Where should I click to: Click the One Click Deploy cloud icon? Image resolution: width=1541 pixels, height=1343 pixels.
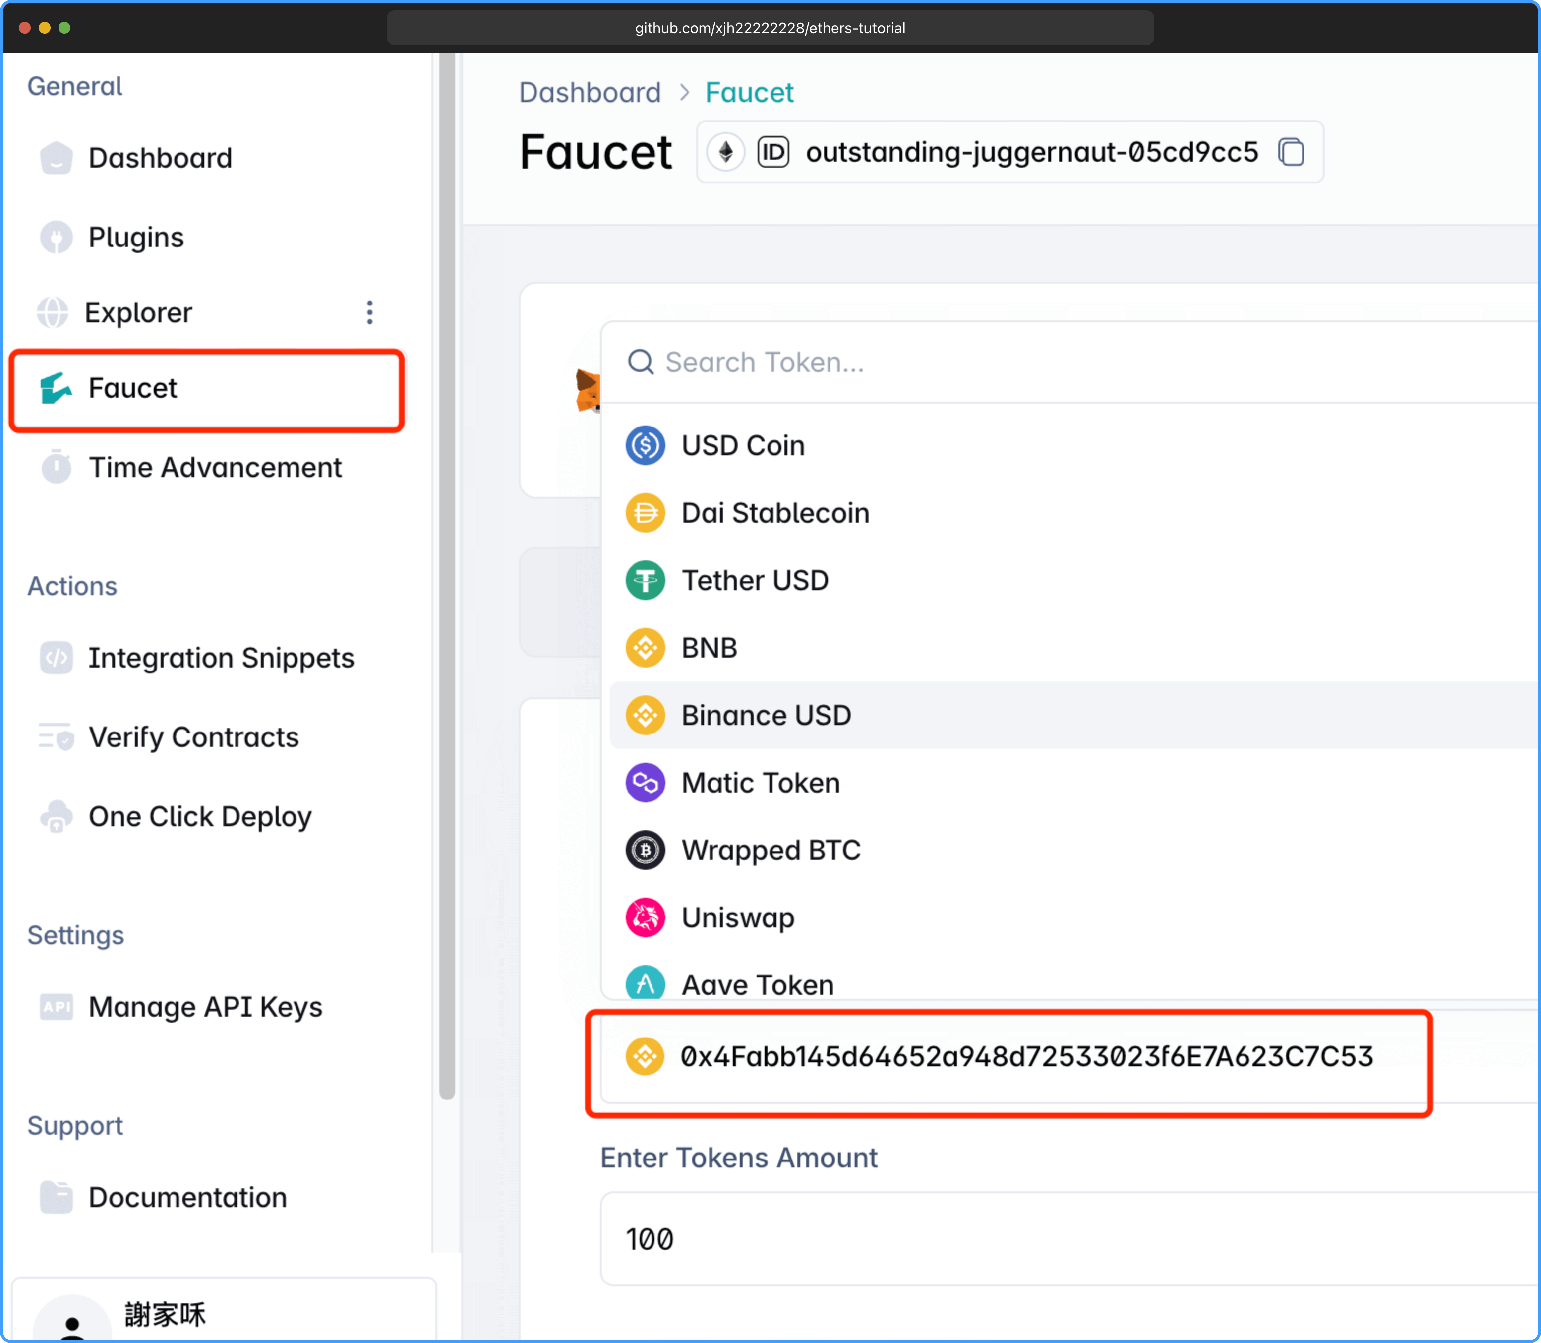tap(56, 816)
